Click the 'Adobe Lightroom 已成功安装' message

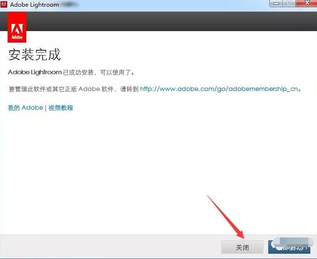pyautogui.click(x=71, y=72)
